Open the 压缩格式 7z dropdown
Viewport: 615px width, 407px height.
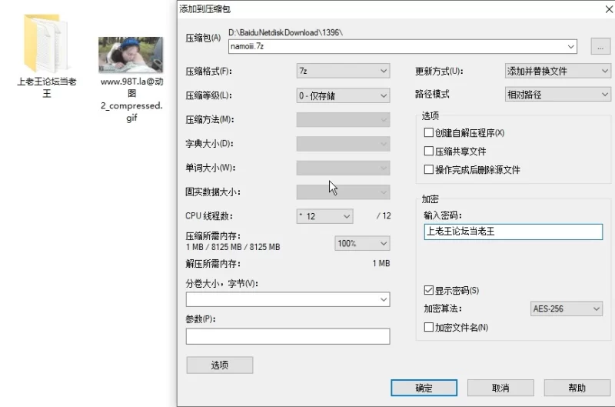pos(343,71)
